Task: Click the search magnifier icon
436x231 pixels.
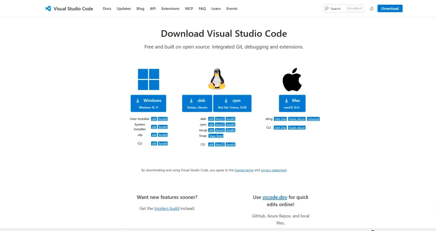Action: tap(327, 8)
